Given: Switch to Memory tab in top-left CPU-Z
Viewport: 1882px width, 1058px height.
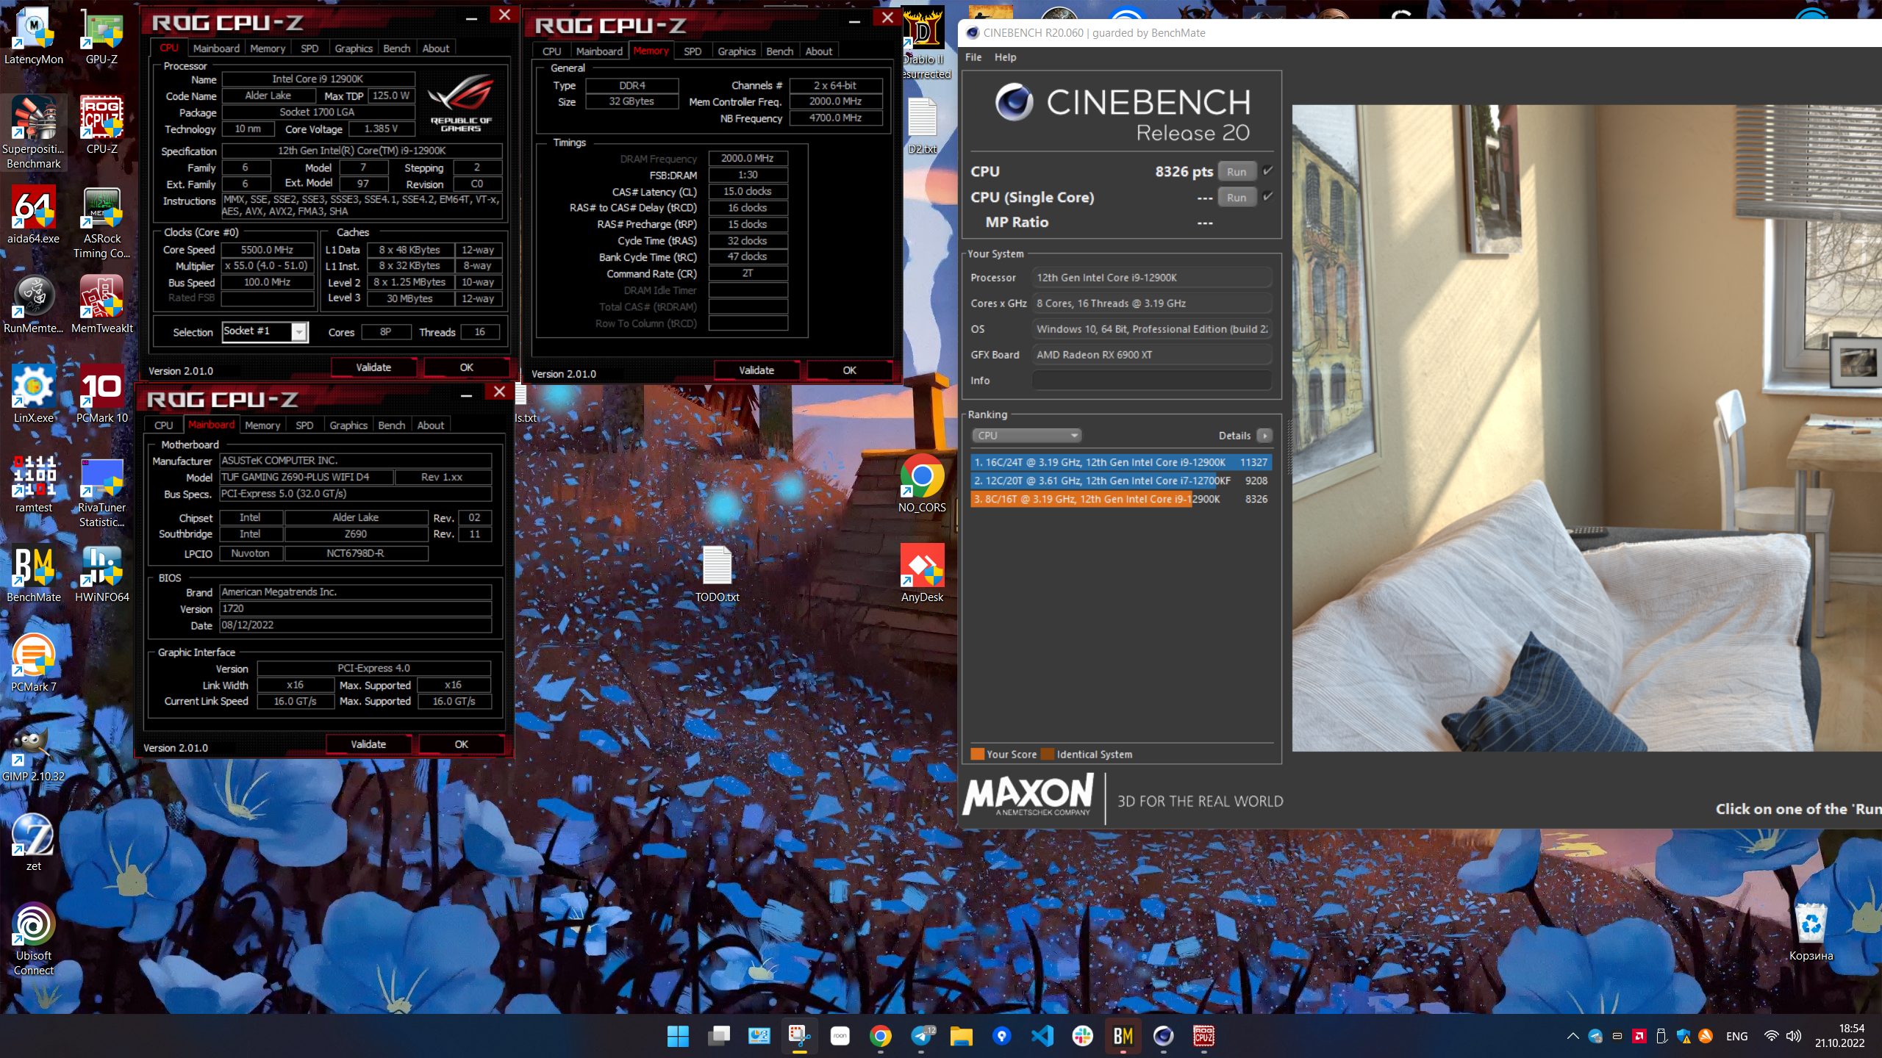Looking at the screenshot, I should pos(268,48).
